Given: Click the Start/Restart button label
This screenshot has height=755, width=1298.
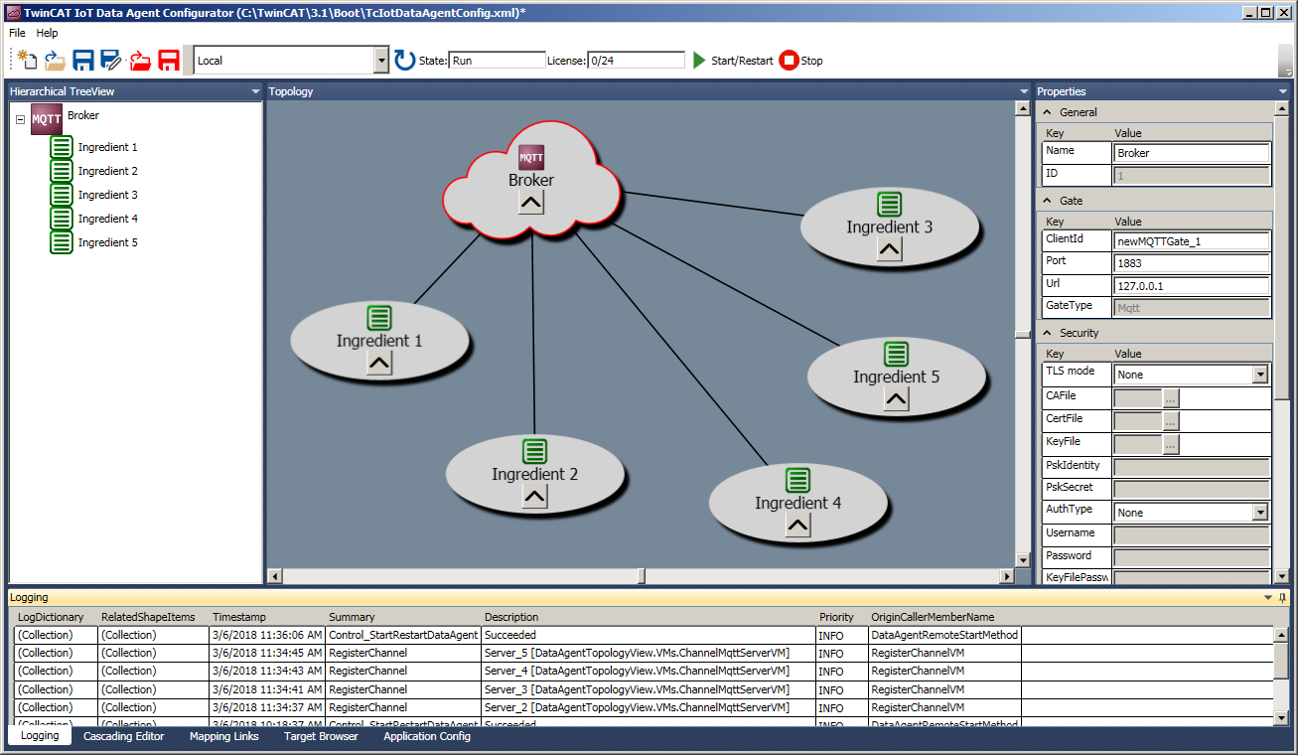Looking at the screenshot, I should 742,61.
